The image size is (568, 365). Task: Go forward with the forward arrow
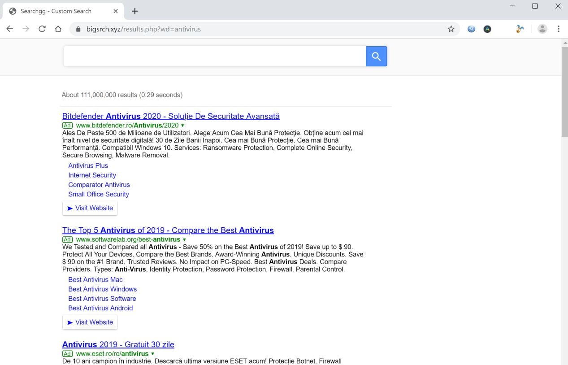coord(26,29)
